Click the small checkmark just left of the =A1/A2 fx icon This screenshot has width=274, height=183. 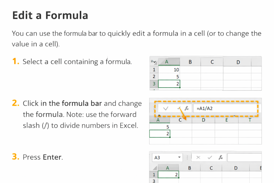pyautogui.click(x=178, y=108)
